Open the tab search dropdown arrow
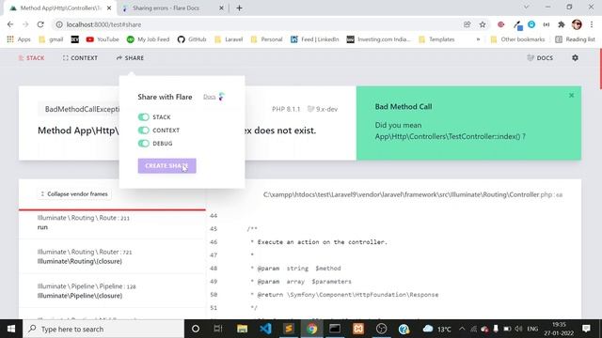This screenshot has height=338, width=602. point(527,7)
